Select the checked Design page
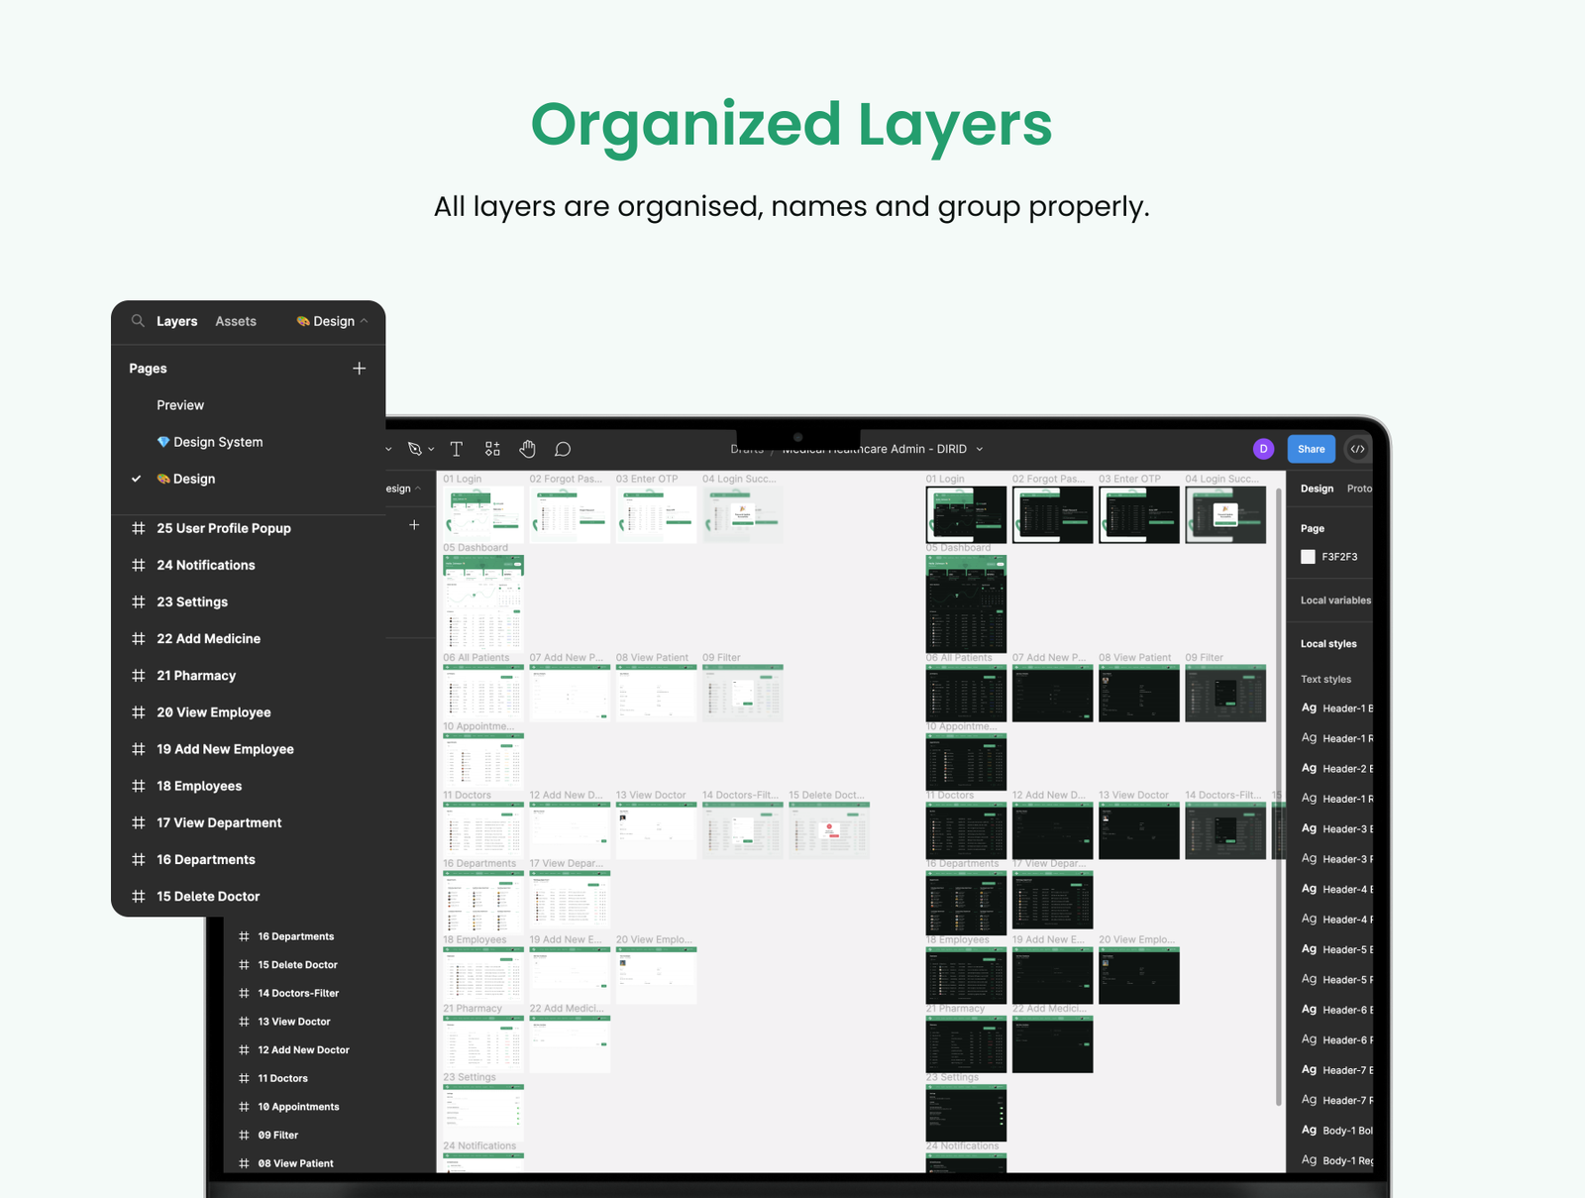 194,479
